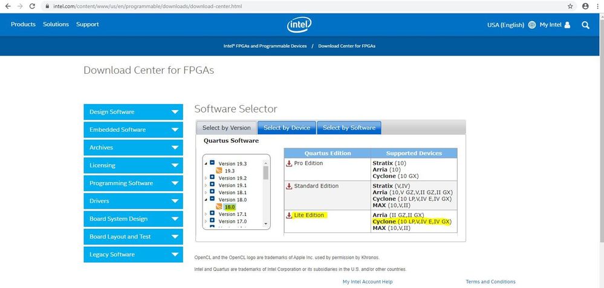This screenshot has height=288, width=604.
Task: Collapse the triangle arrow left of Version 18.0
Action: (206, 200)
